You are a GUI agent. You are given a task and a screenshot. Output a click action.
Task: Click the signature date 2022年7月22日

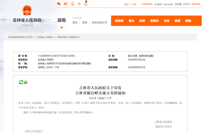164,126
